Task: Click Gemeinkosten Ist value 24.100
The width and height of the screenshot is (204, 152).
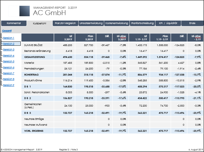Action: point(68,106)
